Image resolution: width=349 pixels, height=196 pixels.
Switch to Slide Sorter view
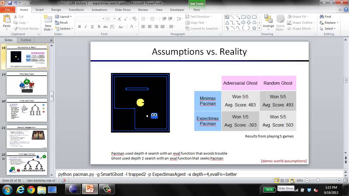click(282, 180)
